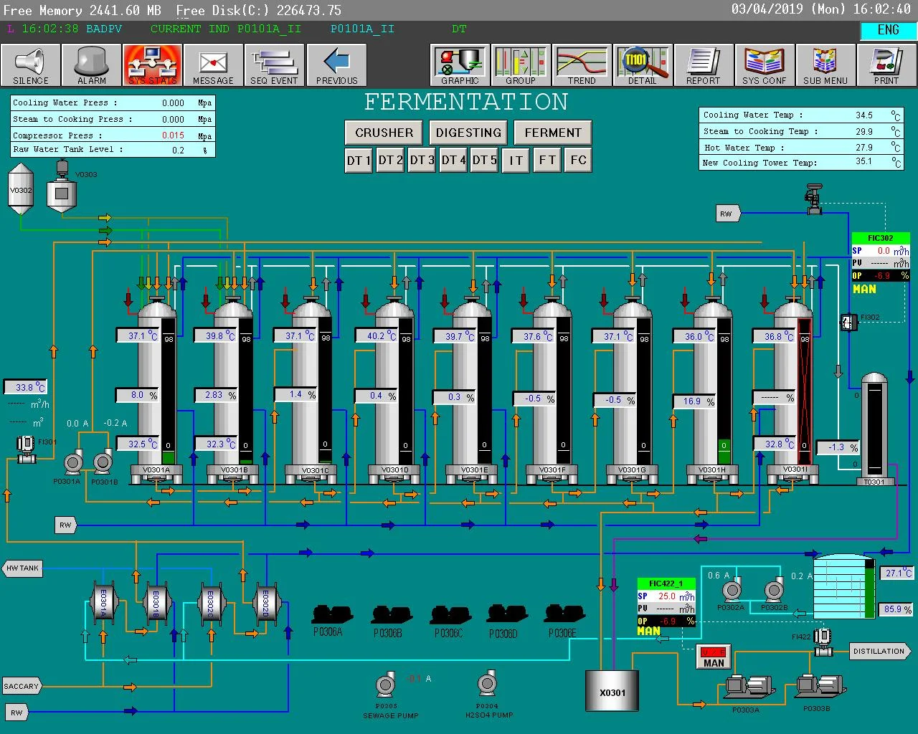Open the FT tab

(547, 160)
